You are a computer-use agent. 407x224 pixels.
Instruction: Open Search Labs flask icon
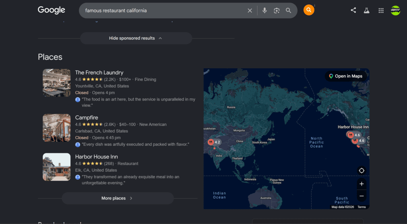pos(366,10)
